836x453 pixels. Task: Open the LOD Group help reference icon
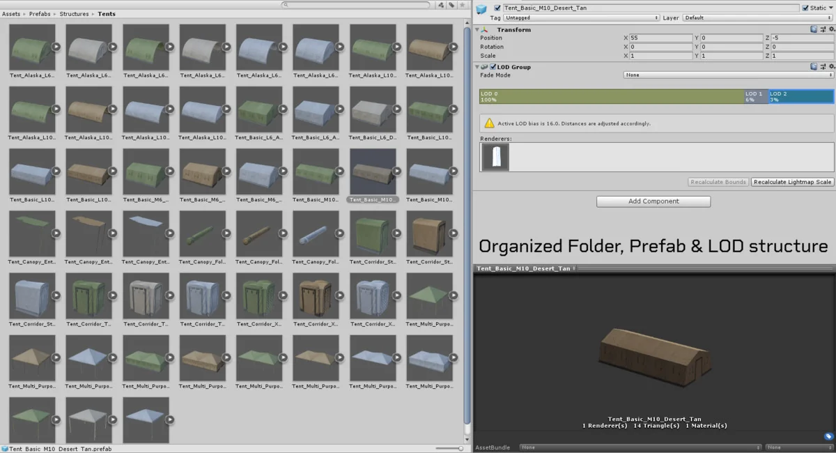tap(814, 67)
